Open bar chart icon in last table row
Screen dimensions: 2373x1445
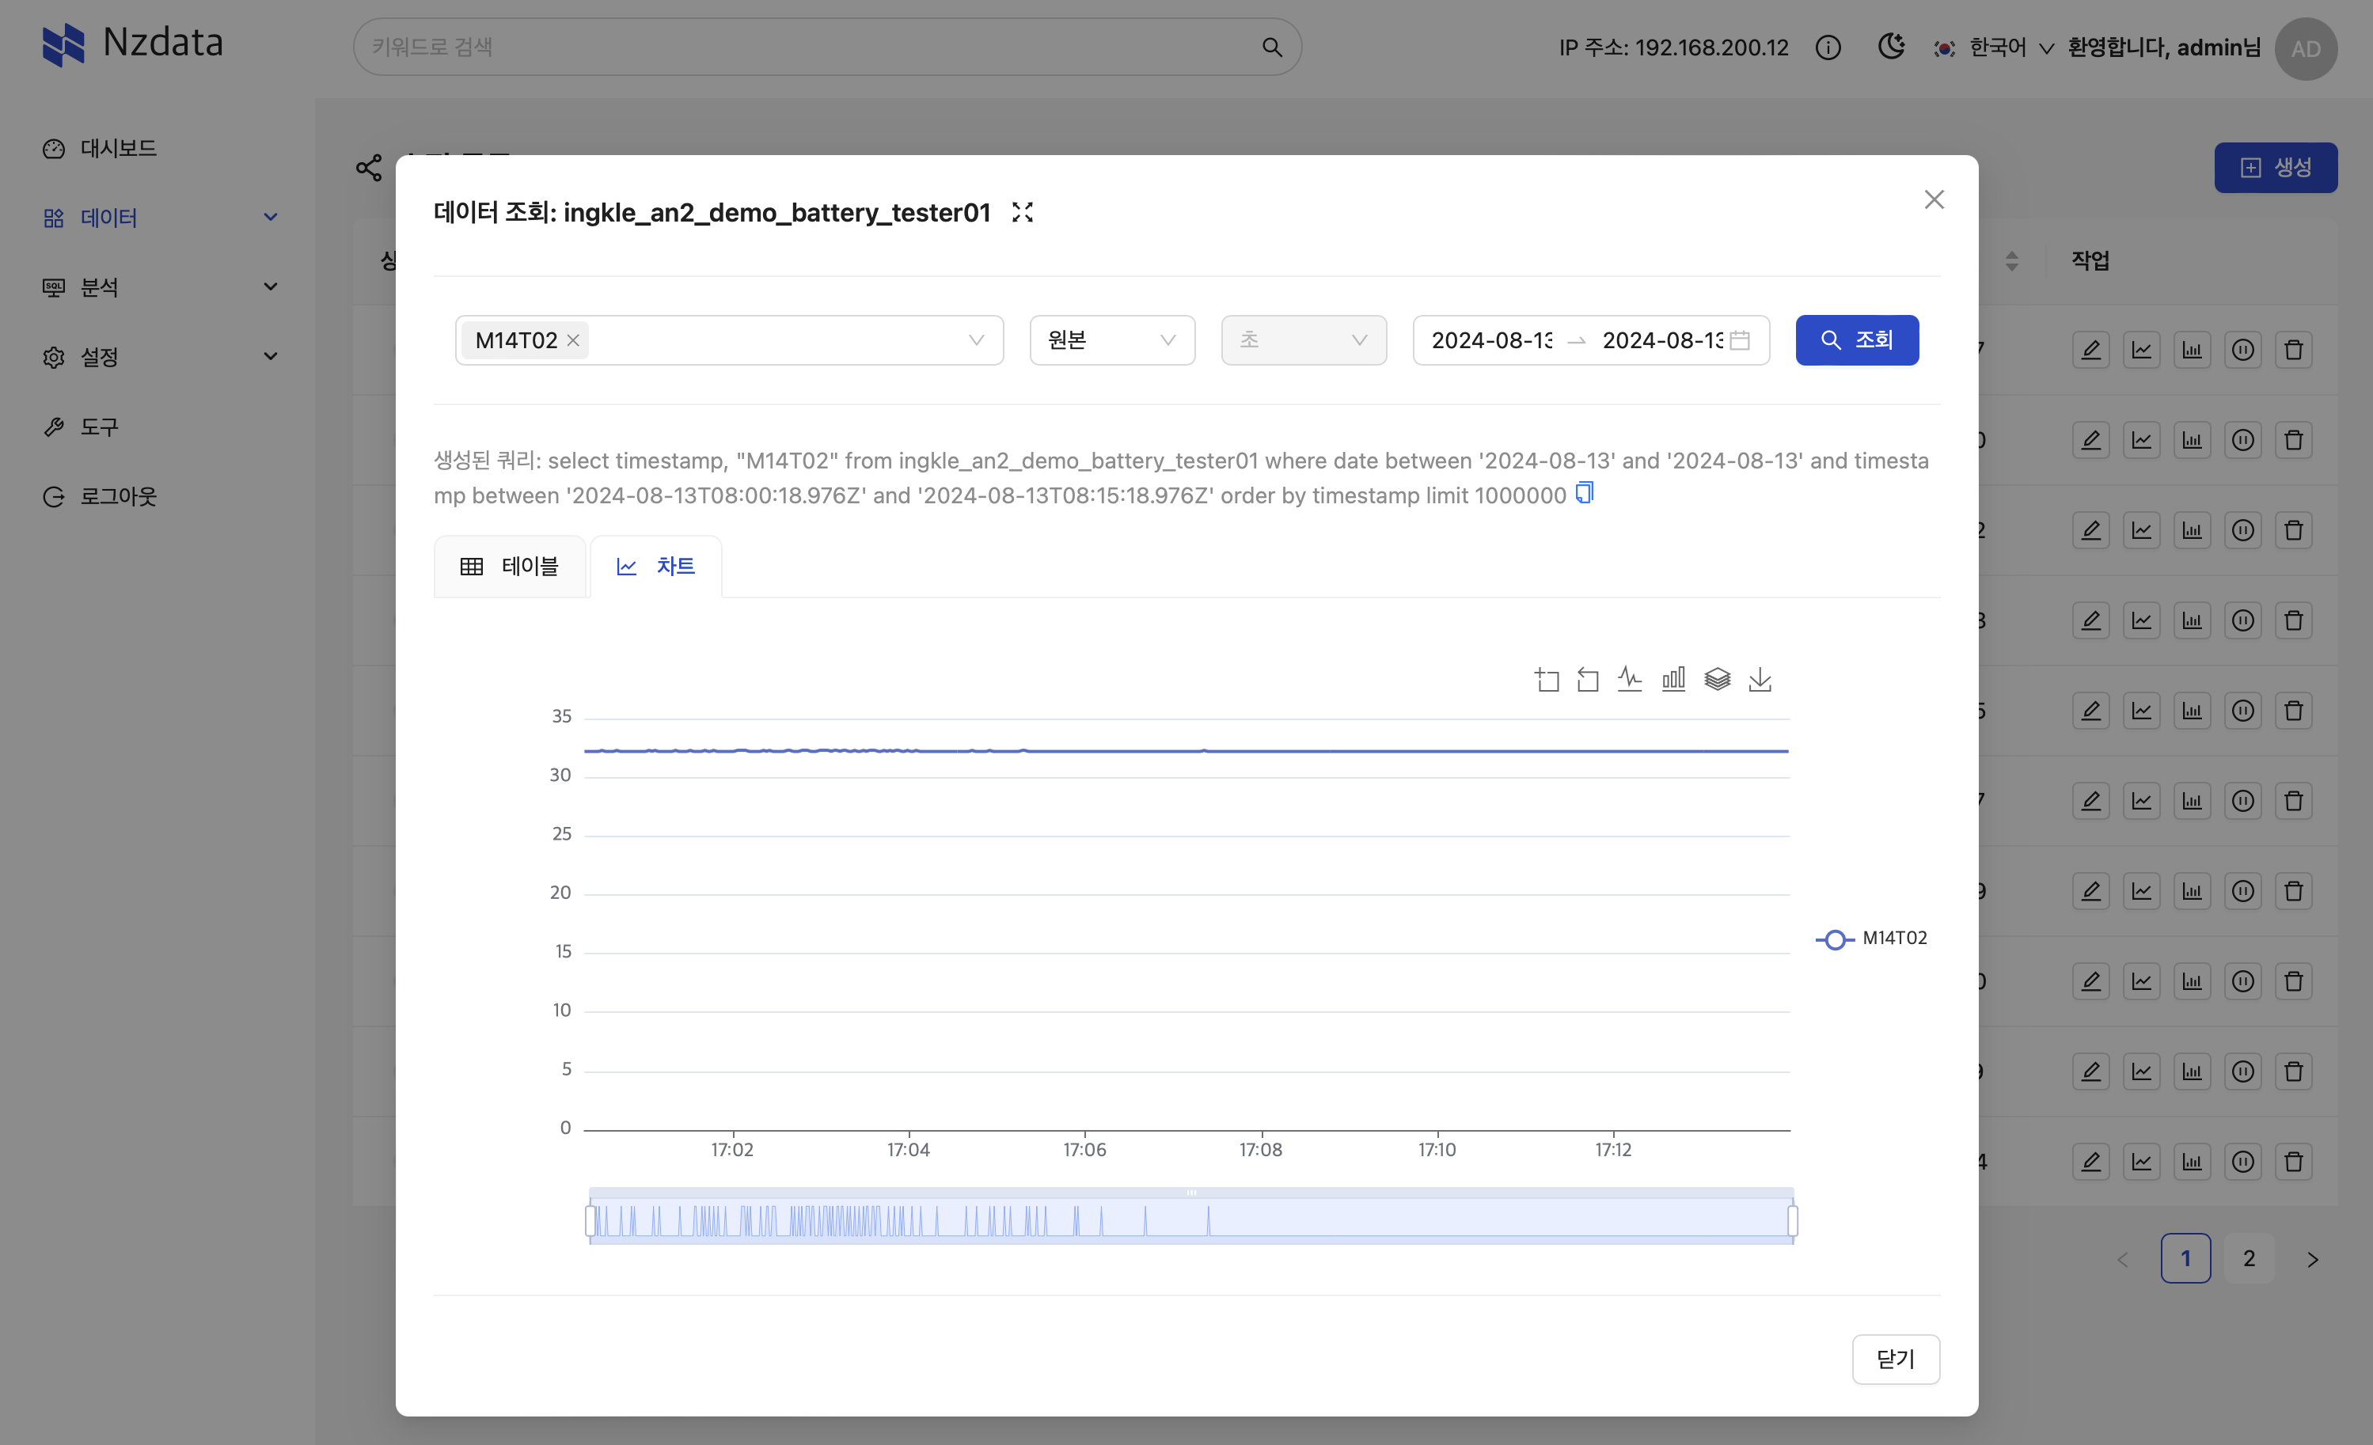pyautogui.click(x=2192, y=1162)
